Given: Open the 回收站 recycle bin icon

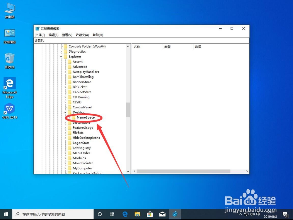Looking at the screenshot, I should click(x=10, y=61).
